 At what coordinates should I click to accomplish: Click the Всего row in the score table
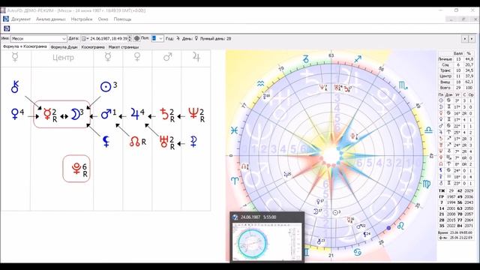coord(456,88)
